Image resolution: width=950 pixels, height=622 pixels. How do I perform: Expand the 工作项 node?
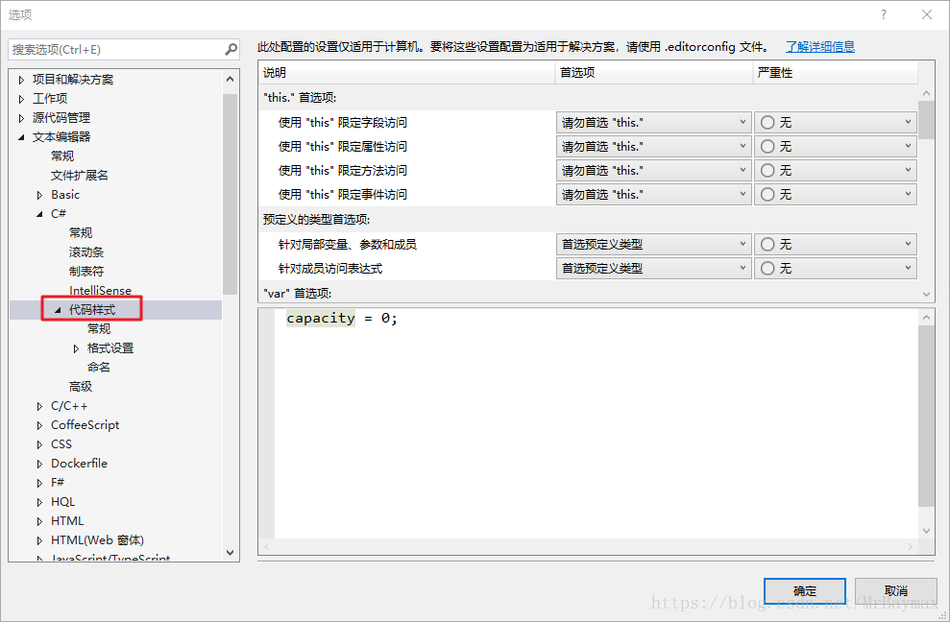(x=22, y=99)
